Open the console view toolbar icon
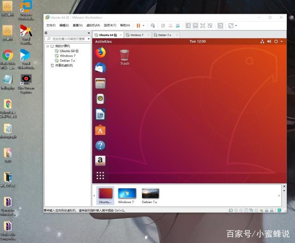 (220, 26)
